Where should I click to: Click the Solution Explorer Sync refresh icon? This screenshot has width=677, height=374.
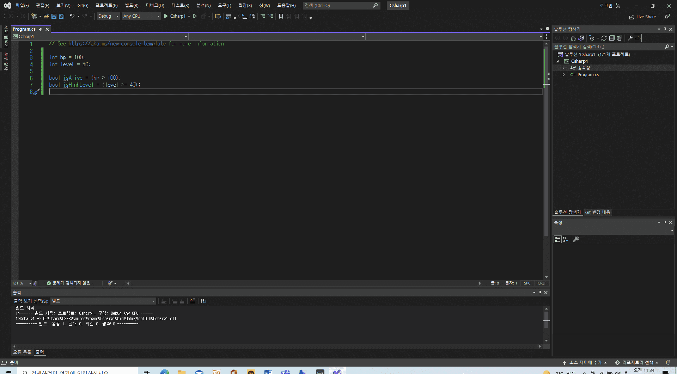point(604,38)
